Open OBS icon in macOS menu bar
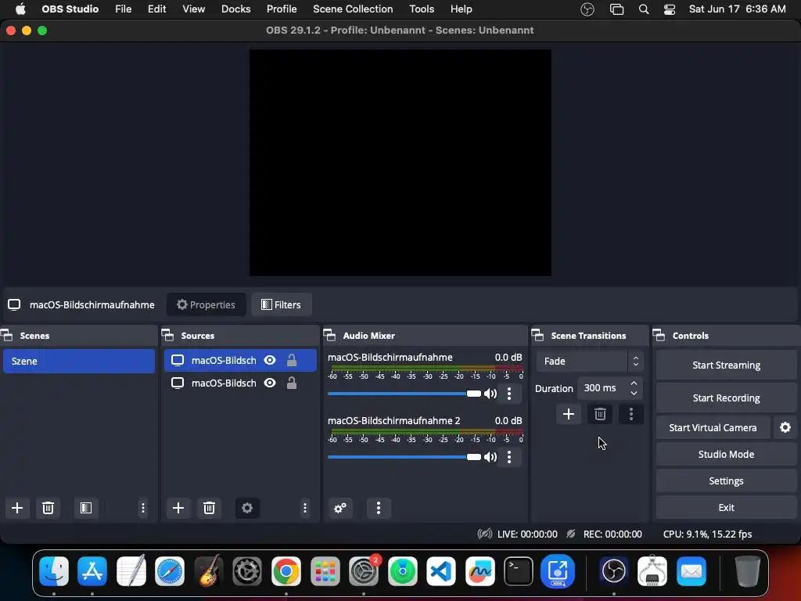 point(587,9)
